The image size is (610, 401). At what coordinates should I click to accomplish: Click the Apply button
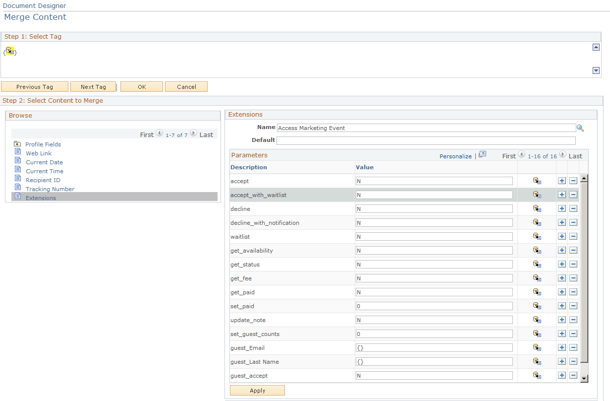tap(257, 390)
